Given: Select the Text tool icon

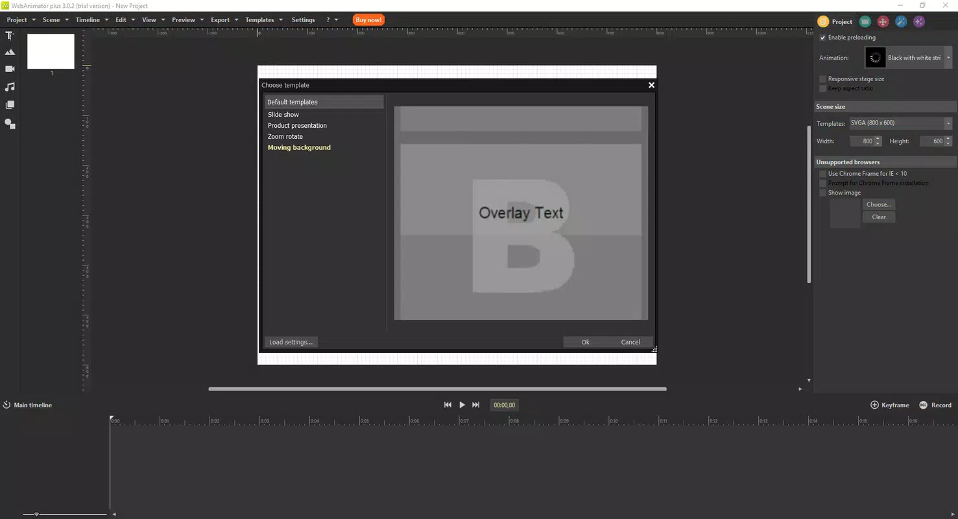Looking at the screenshot, I should tap(10, 36).
